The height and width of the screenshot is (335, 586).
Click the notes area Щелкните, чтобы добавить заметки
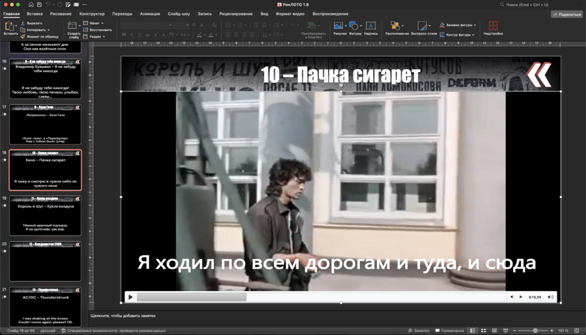[123, 316]
